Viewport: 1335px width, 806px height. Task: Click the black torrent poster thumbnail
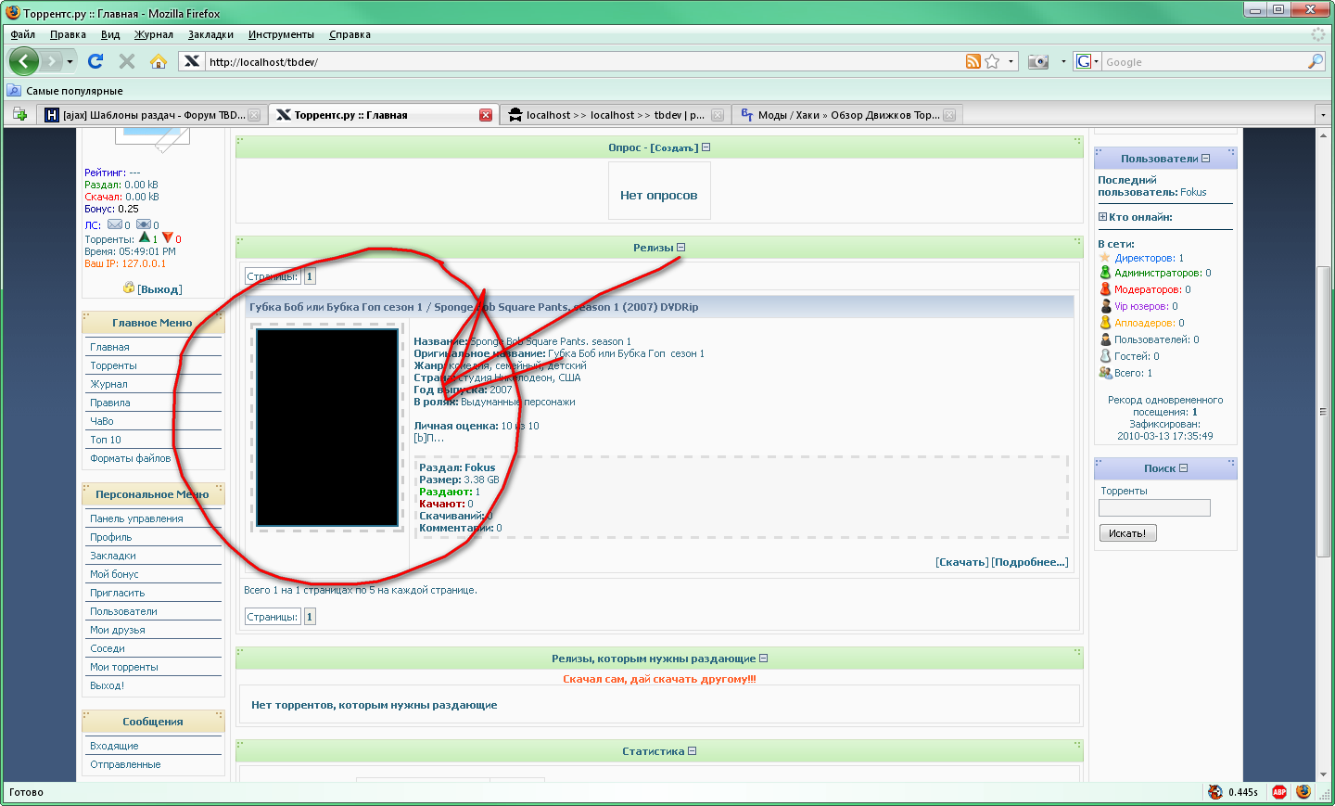pyautogui.click(x=327, y=428)
